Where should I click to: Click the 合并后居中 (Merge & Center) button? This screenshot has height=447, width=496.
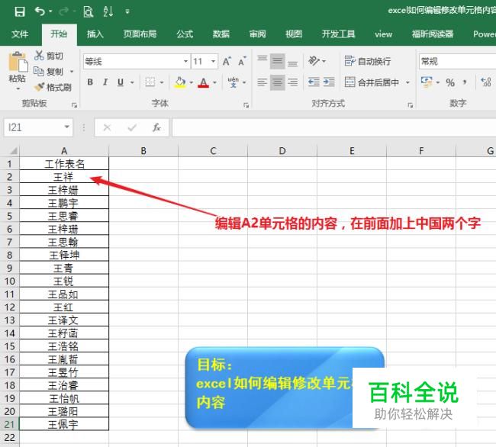coord(372,82)
